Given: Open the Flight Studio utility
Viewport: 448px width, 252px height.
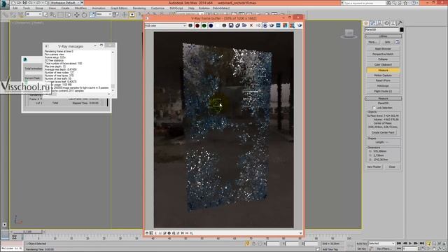Looking at the screenshot, I should tap(383, 91).
